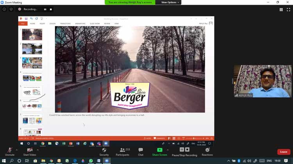Select slide 6 thumbnail
The image size is (293, 164).
click(x=32, y=105)
